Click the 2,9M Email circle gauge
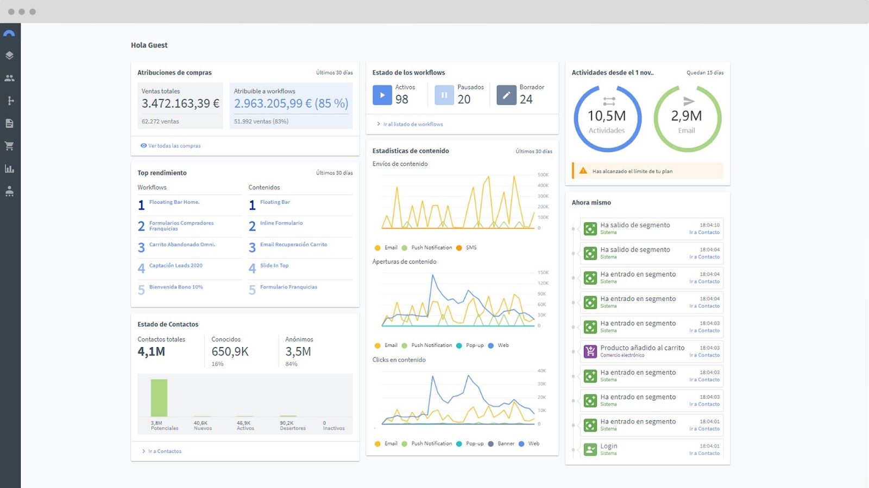This screenshot has width=869, height=488. pos(687,119)
